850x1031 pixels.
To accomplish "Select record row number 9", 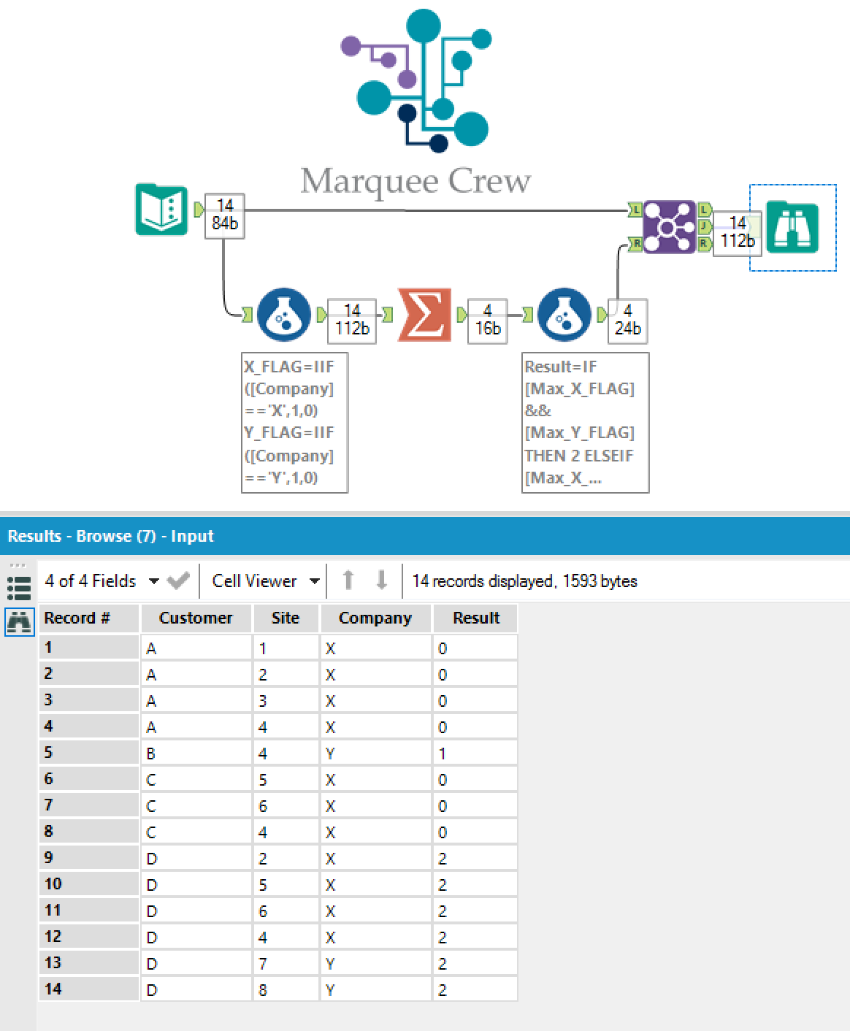I will coord(88,858).
